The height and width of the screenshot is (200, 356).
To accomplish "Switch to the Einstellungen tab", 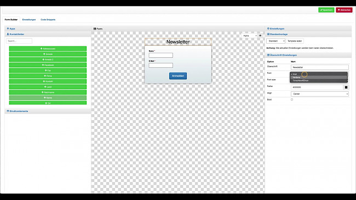I will point(29,20).
